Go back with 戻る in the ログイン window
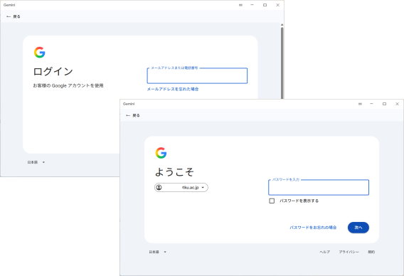404x276 pixels. pyautogui.click(x=13, y=16)
